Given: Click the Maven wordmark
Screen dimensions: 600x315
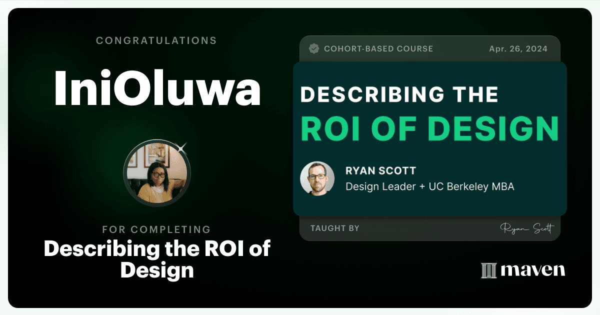Looking at the screenshot, I should (x=533, y=270).
